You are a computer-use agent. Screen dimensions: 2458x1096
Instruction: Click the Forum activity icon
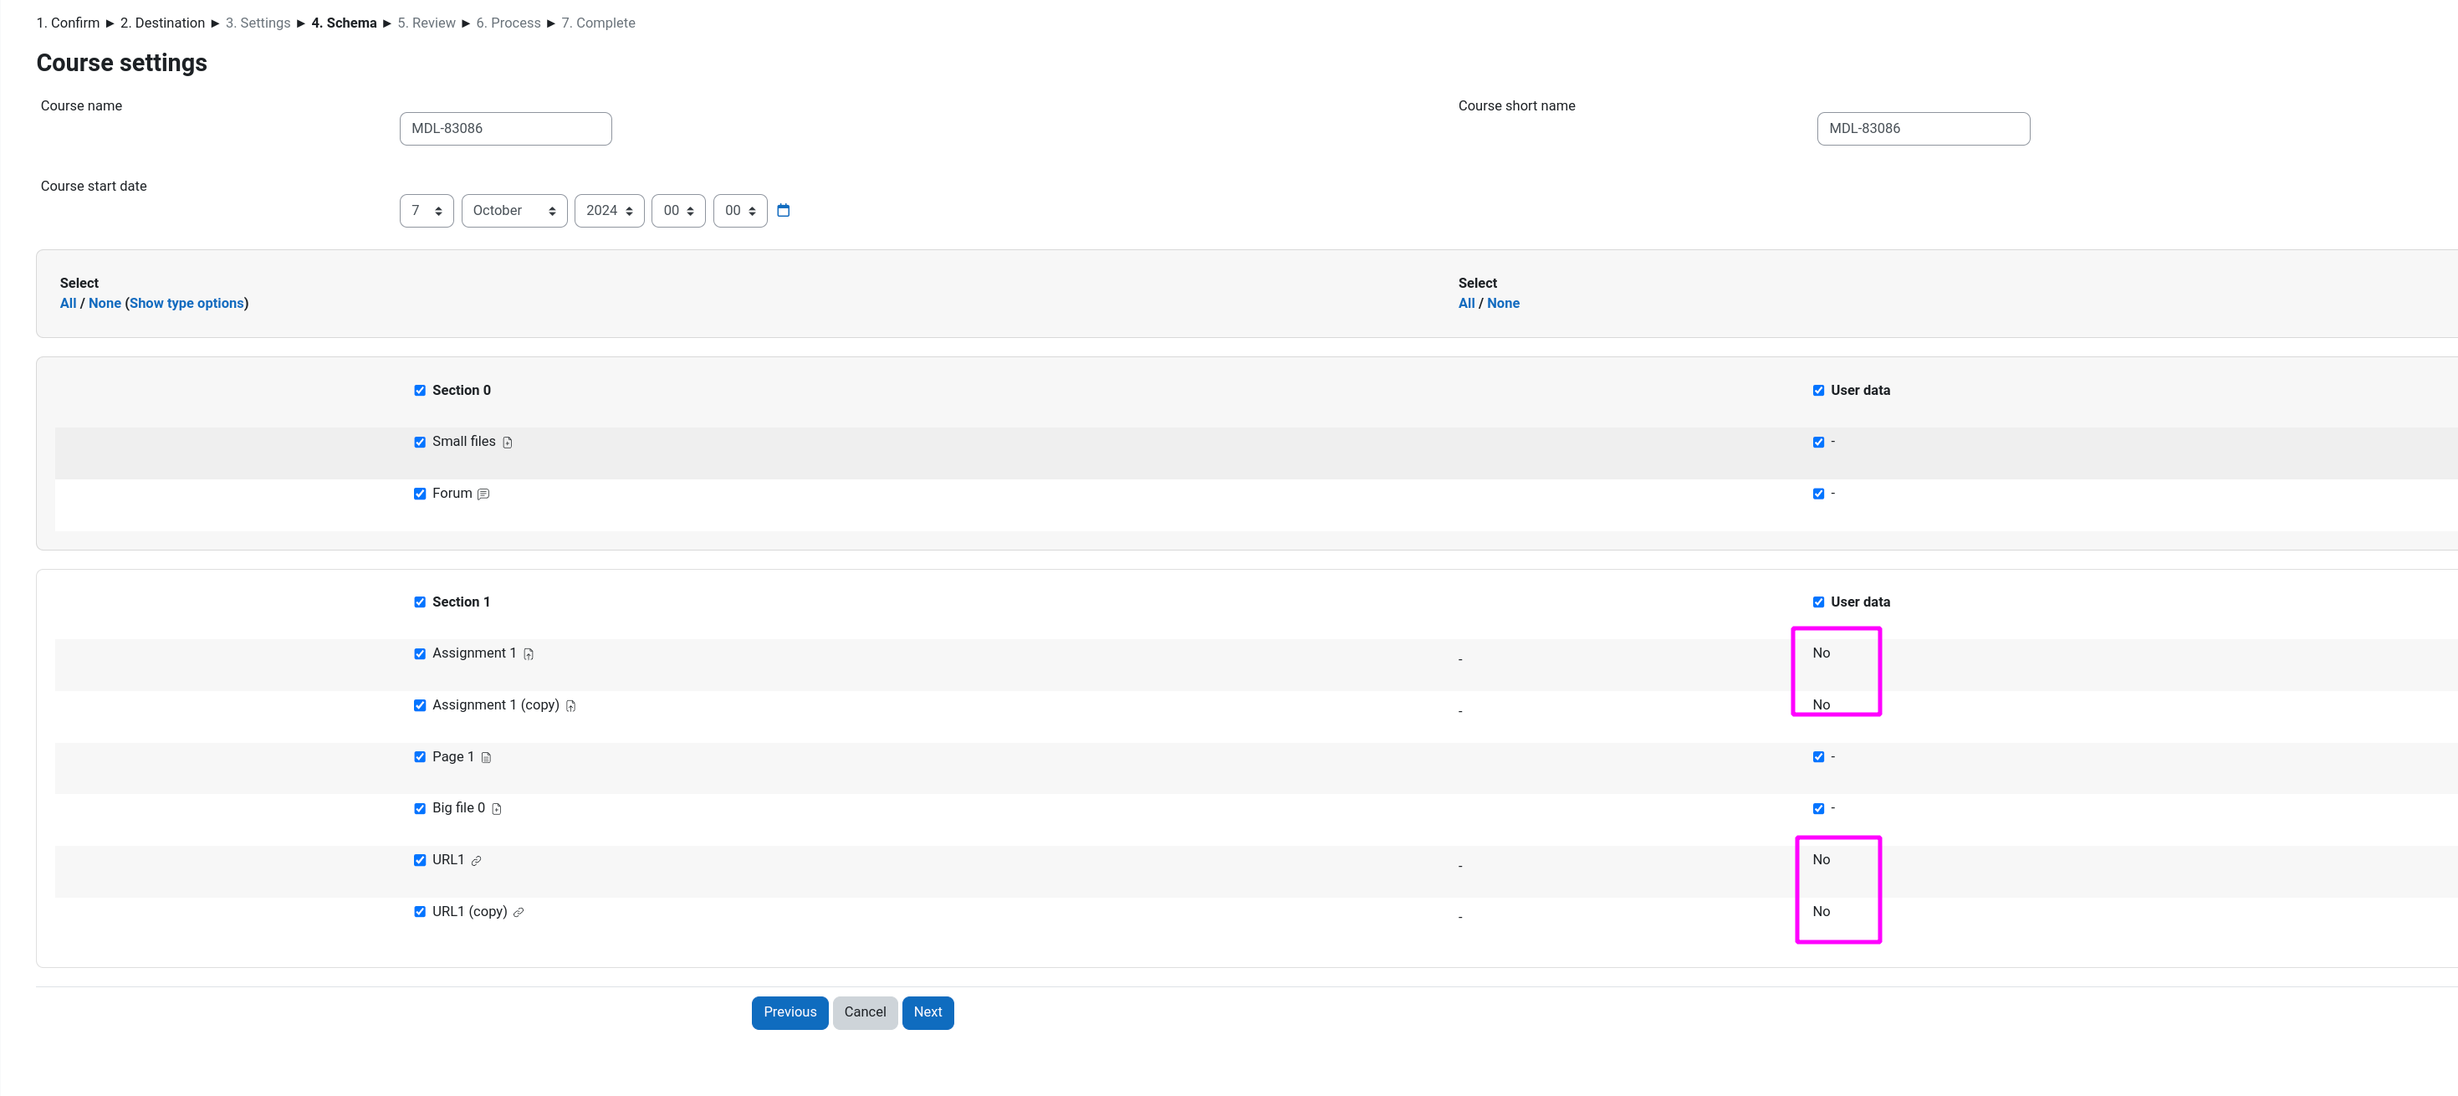click(483, 494)
